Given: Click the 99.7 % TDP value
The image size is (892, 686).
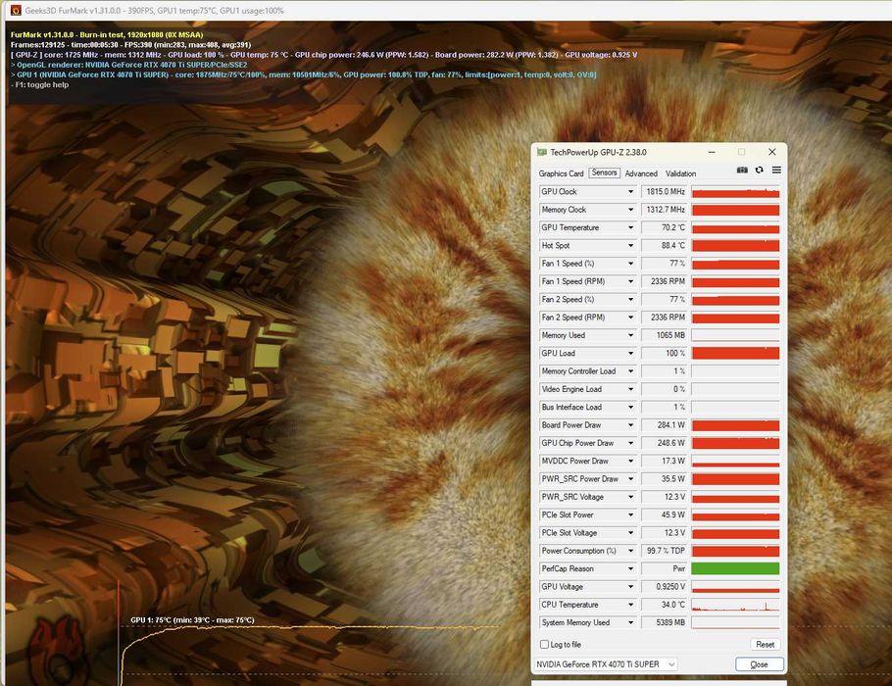Looking at the screenshot, I should [664, 551].
